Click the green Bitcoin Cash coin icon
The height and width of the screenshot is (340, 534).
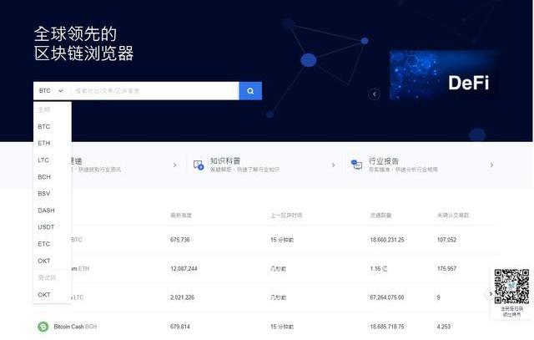(x=43, y=327)
